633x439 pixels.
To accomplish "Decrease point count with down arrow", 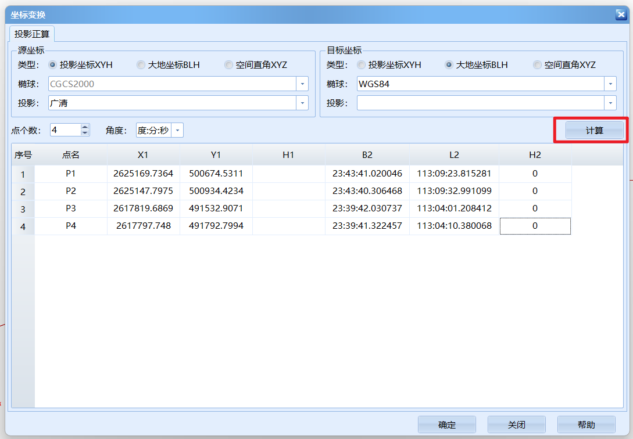I will (x=85, y=133).
